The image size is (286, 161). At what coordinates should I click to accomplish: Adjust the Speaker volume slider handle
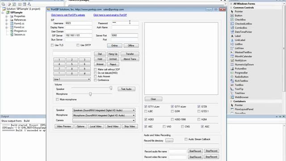111,88
